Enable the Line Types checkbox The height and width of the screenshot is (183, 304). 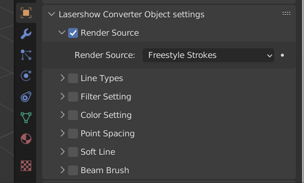pyautogui.click(x=73, y=78)
